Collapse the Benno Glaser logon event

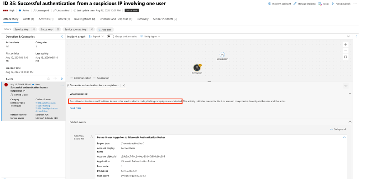click(x=344, y=138)
